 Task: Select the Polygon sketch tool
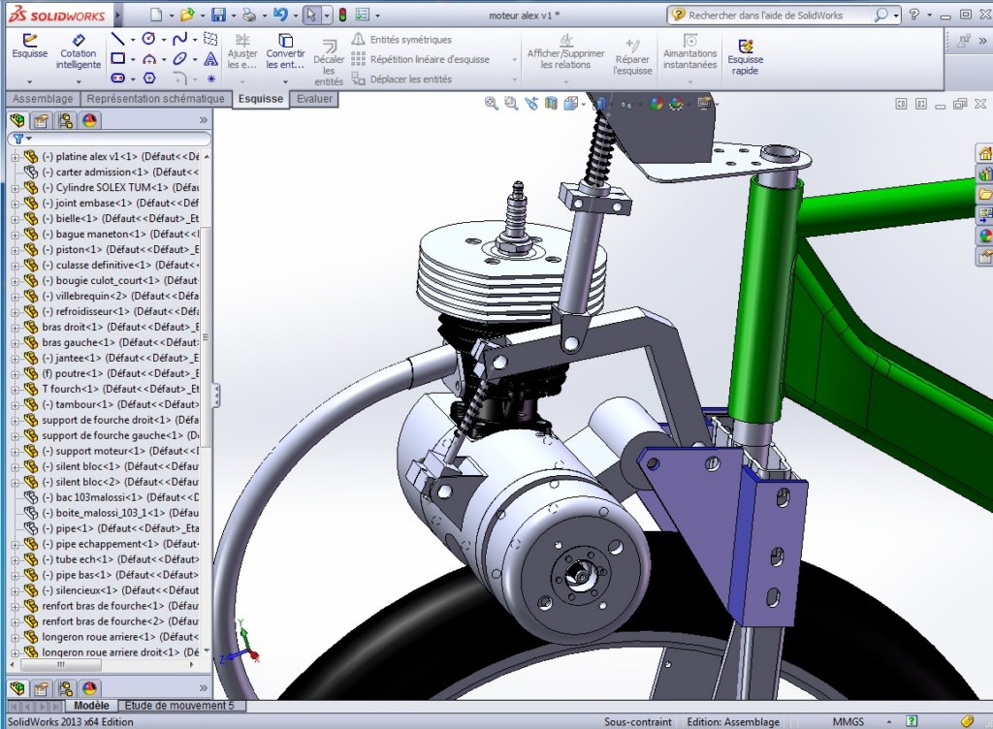pos(149,78)
